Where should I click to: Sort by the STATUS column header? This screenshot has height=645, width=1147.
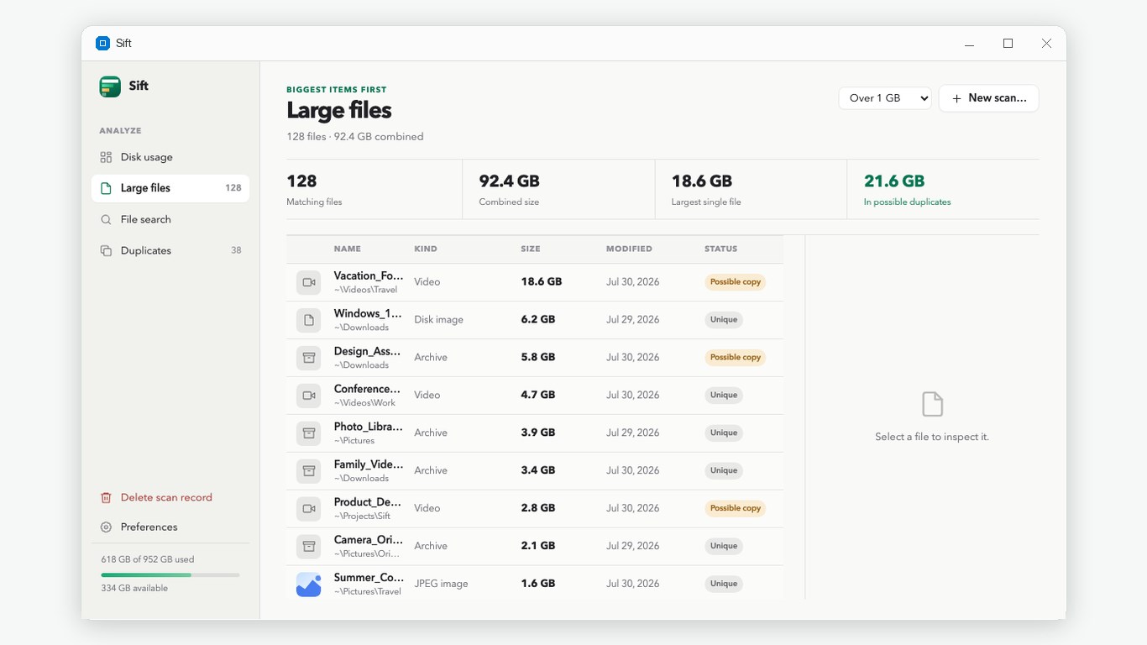click(x=720, y=249)
